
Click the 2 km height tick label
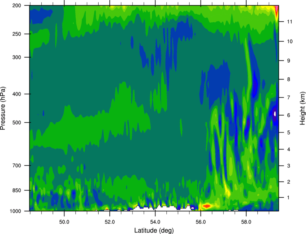tap(288, 182)
